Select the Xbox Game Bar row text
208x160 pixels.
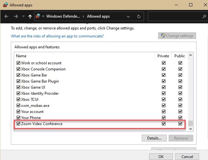coord(34,75)
